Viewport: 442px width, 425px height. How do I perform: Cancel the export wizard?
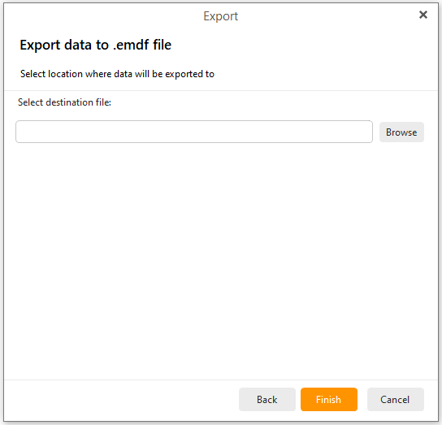[395, 399]
